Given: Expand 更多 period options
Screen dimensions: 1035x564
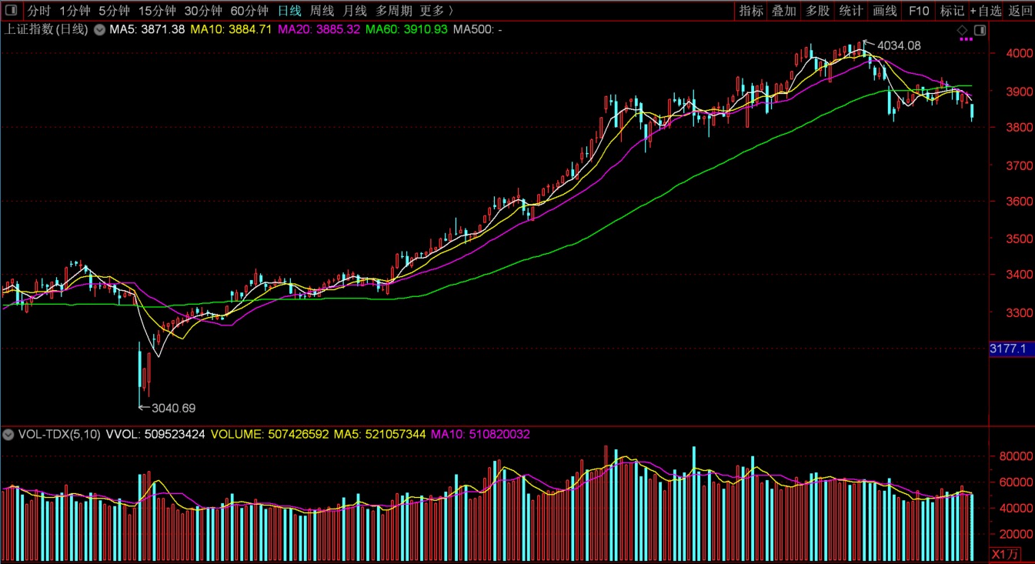Looking at the screenshot, I should point(436,11).
